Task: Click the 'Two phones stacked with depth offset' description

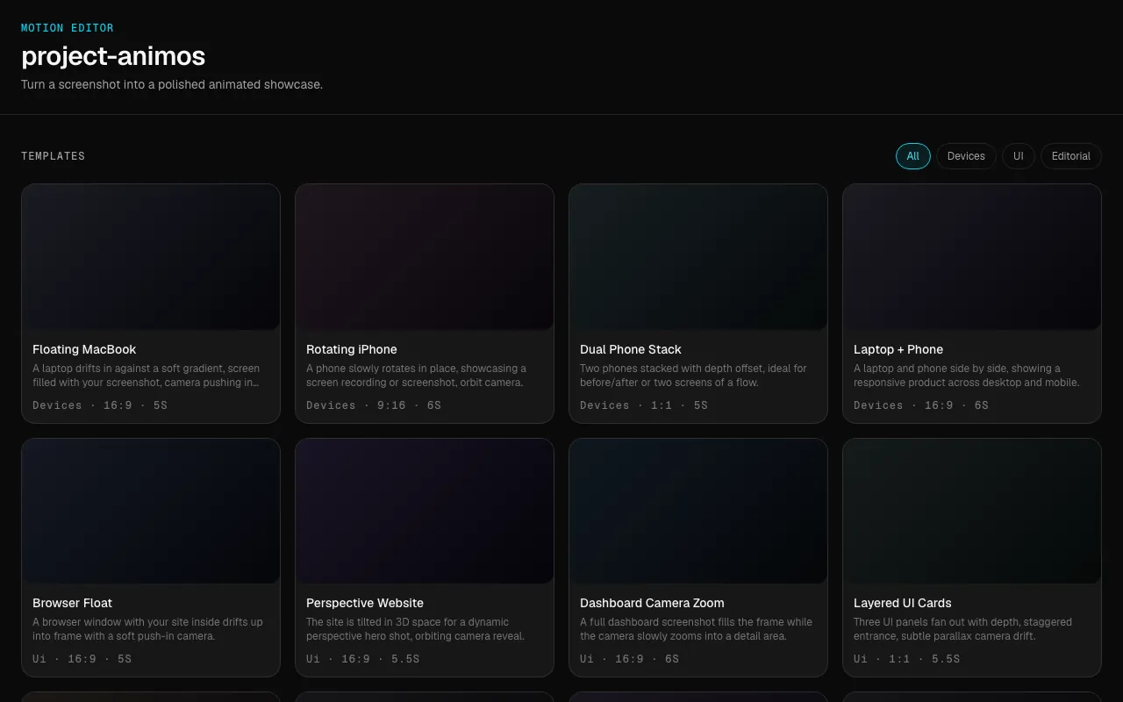Action: 693,376
